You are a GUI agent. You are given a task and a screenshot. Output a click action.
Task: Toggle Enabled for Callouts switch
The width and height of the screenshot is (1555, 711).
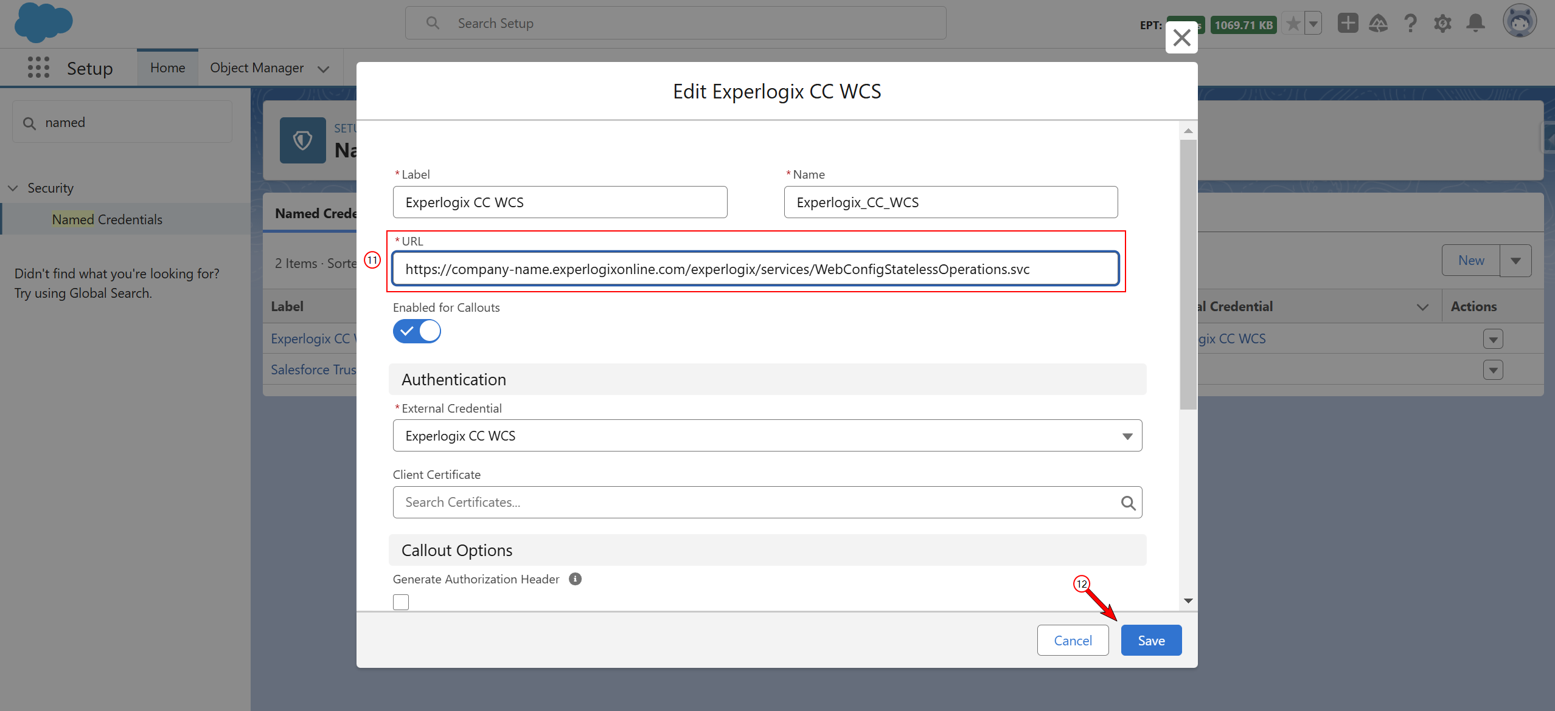(417, 331)
